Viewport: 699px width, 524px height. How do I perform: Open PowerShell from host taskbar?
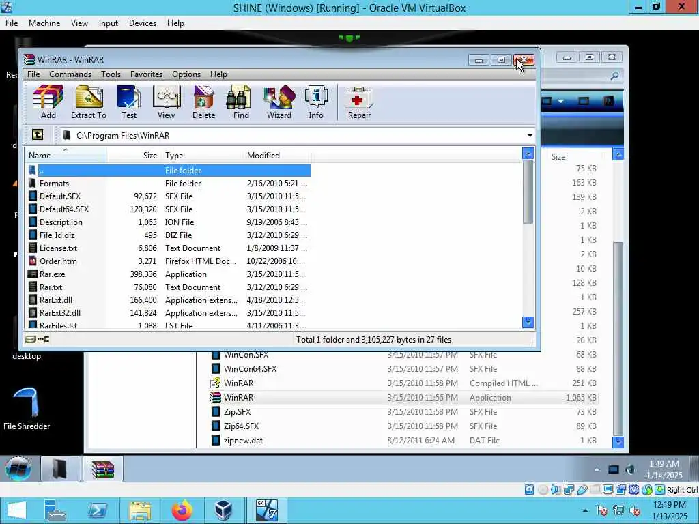coord(98,510)
